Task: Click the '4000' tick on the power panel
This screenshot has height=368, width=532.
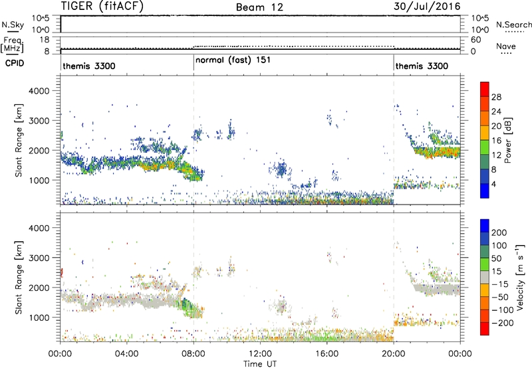Action: pos(39,91)
